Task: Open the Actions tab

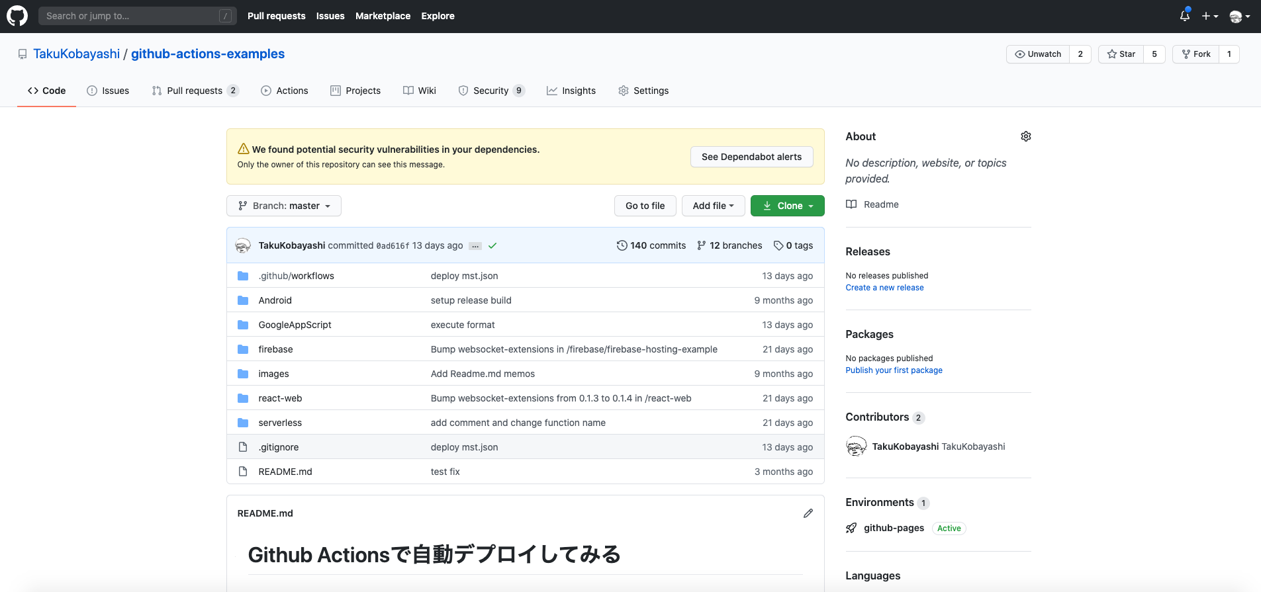Action: coord(285,91)
